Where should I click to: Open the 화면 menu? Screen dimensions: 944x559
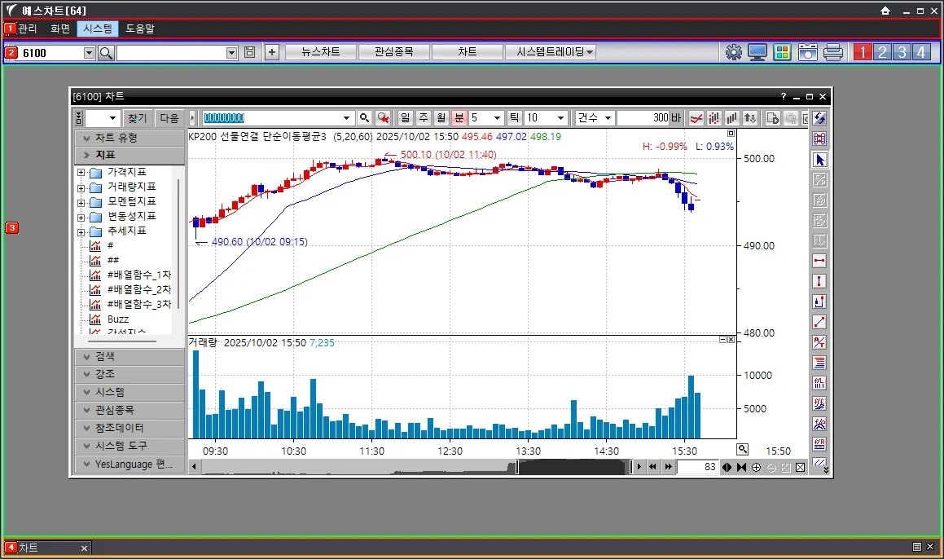(x=60, y=29)
